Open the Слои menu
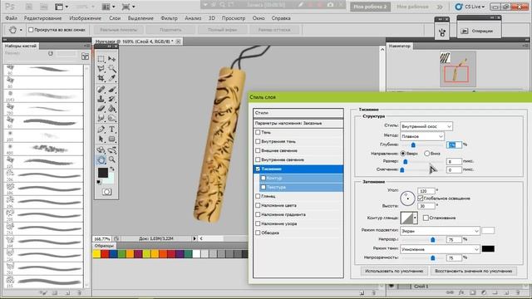This screenshot has width=532, height=299. click(x=115, y=18)
